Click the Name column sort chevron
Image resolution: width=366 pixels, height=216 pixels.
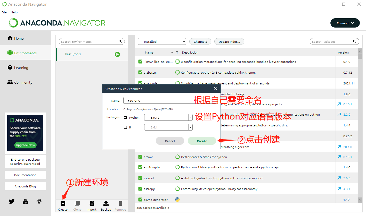pyautogui.click(x=172, y=53)
